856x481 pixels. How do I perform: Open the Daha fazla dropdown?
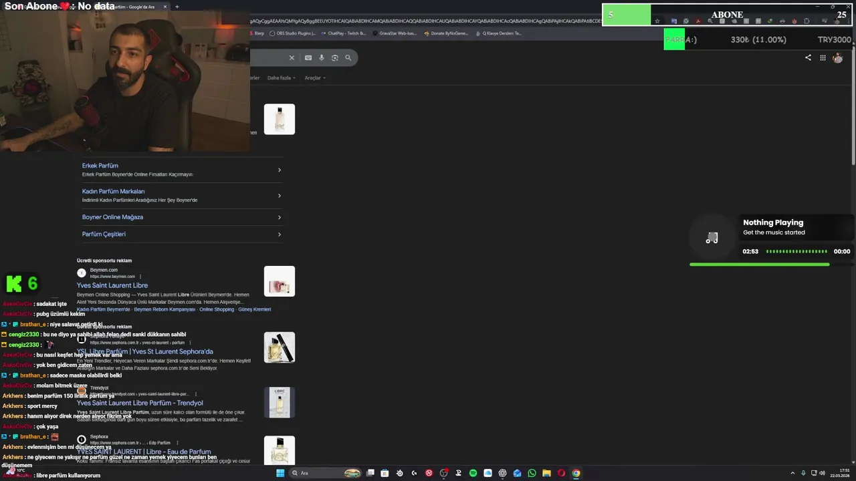[281, 77]
